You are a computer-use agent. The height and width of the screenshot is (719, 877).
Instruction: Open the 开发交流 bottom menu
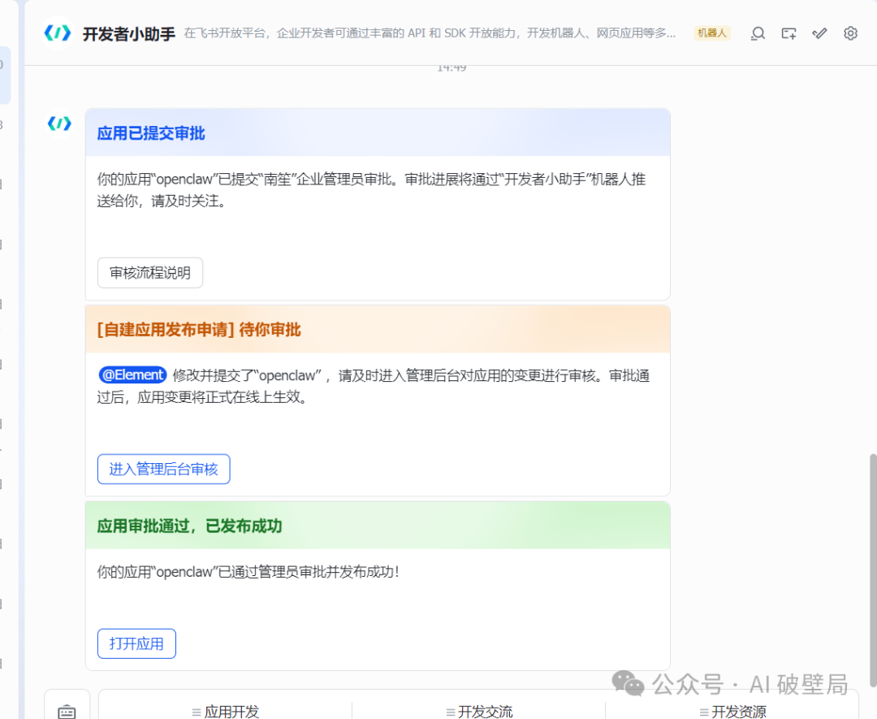(479, 711)
